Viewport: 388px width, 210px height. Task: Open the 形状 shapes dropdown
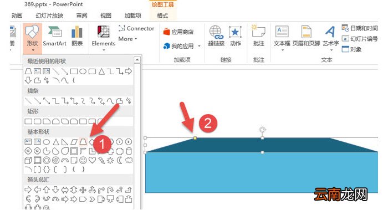click(32, 39)
